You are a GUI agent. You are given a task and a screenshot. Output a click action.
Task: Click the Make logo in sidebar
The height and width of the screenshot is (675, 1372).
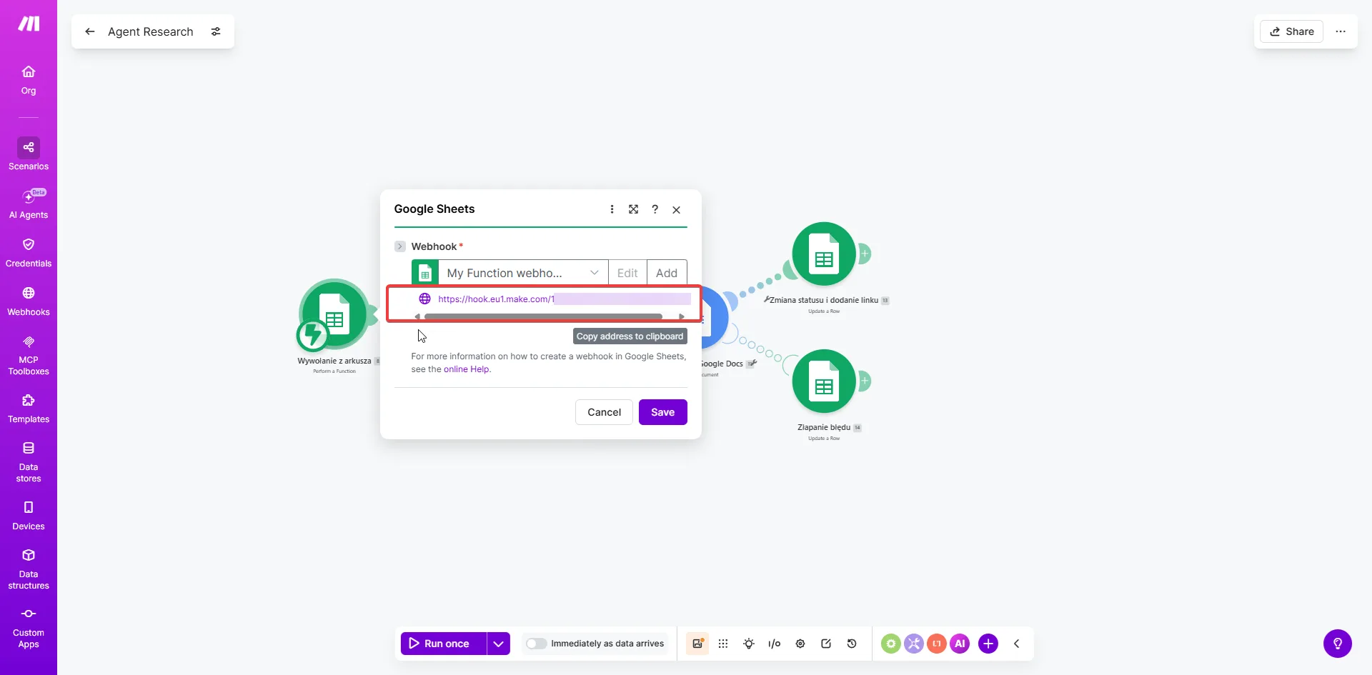(x=29, y=24)
